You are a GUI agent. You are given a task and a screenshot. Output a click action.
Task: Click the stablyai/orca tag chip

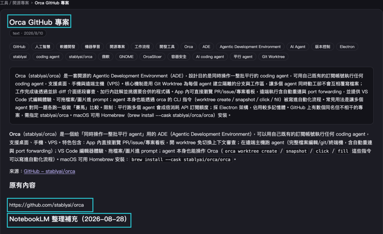(81, 57)
